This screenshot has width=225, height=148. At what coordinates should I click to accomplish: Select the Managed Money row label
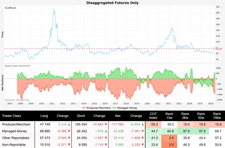click(x=15, y=131)
